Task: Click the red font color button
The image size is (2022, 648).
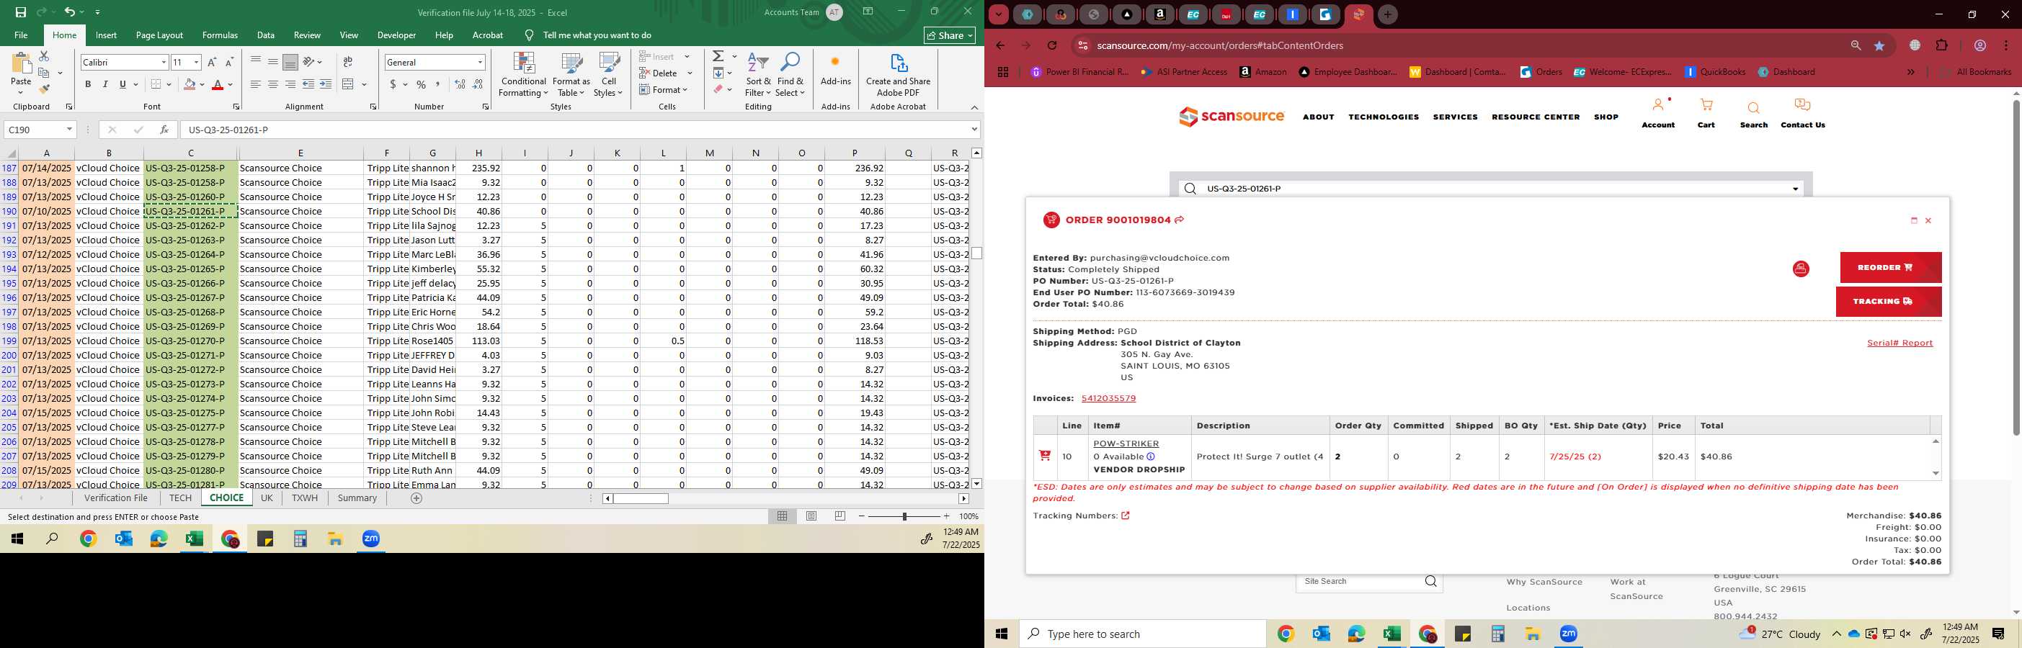Action: (218, 85)
